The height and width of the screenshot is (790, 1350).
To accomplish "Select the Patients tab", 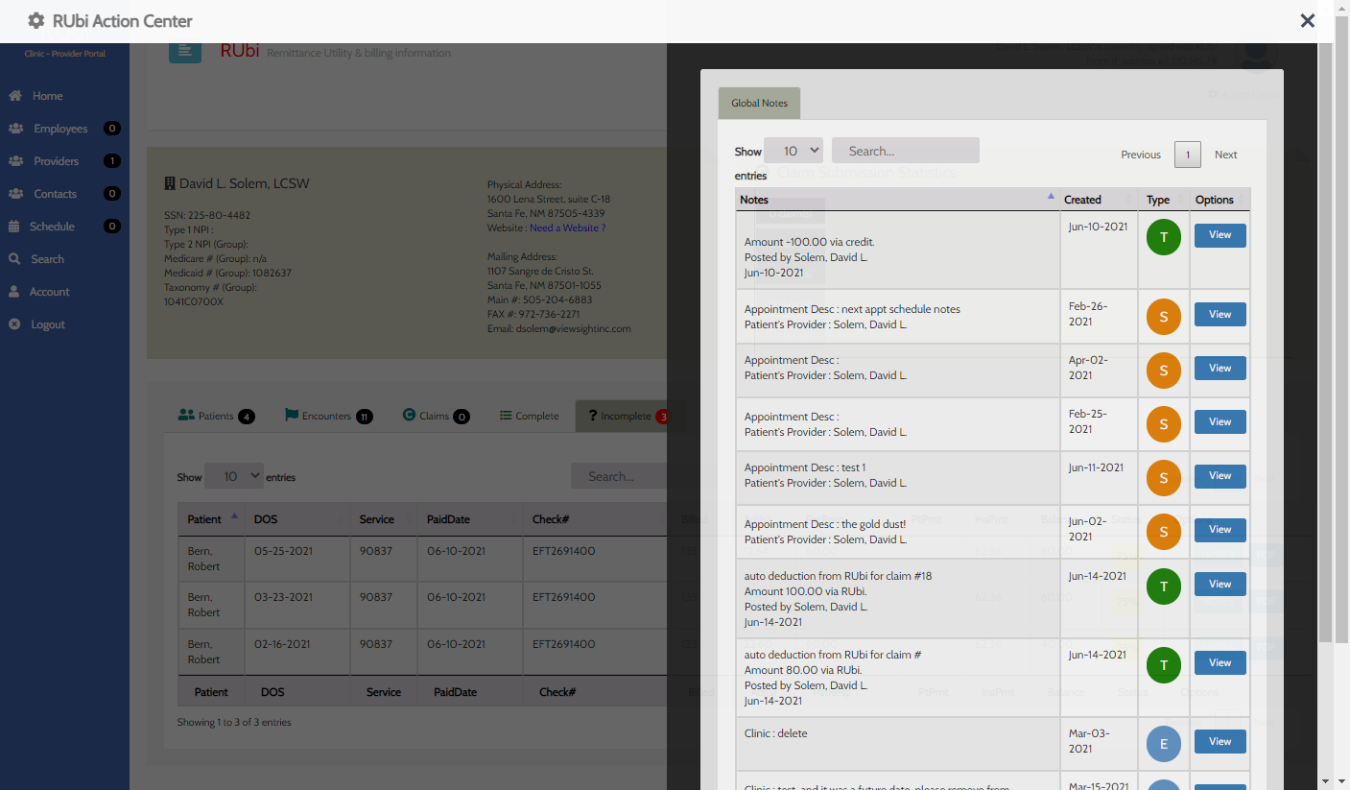I will (x=216, y=416).
